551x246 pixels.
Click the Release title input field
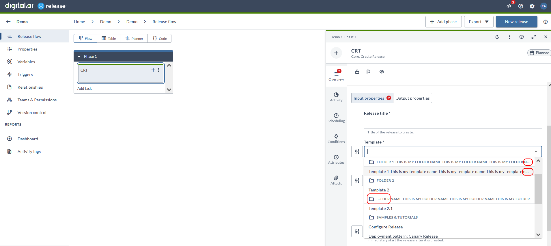click(453, 123)
